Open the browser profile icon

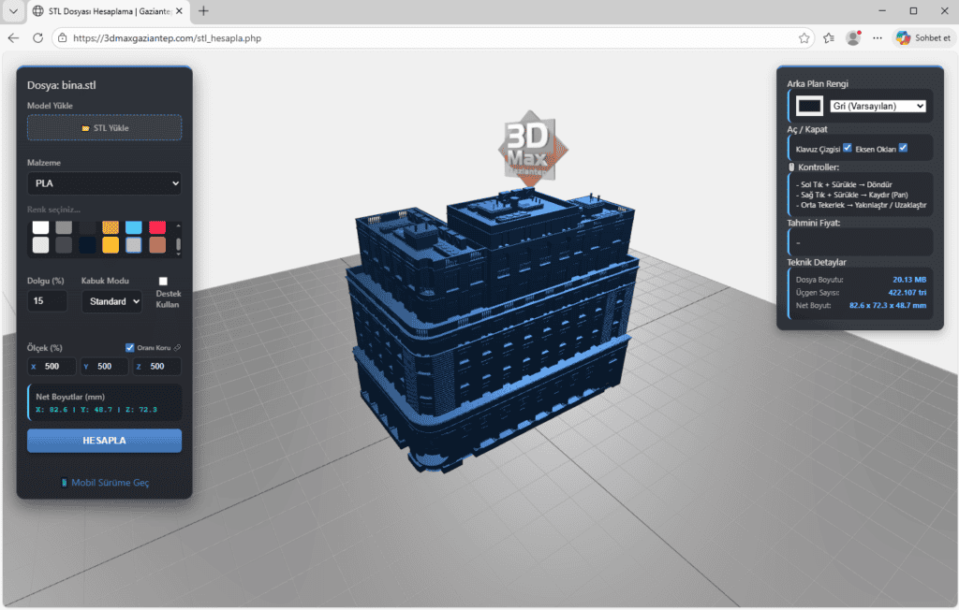click(853, 37)
